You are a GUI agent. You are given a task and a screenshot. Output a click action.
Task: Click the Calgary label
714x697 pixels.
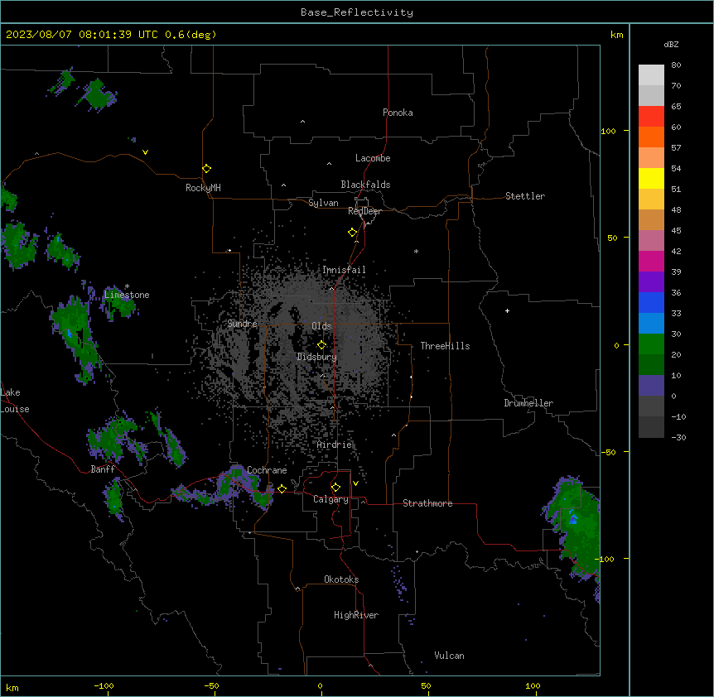330,499
